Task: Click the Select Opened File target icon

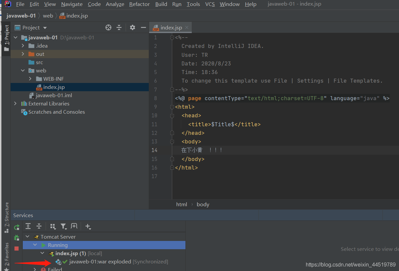Action: (x=108, y=27)
